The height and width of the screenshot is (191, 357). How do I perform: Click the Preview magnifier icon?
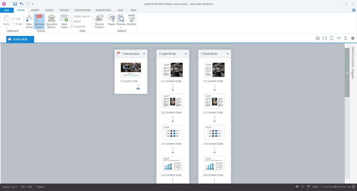(x=121, y=18)
